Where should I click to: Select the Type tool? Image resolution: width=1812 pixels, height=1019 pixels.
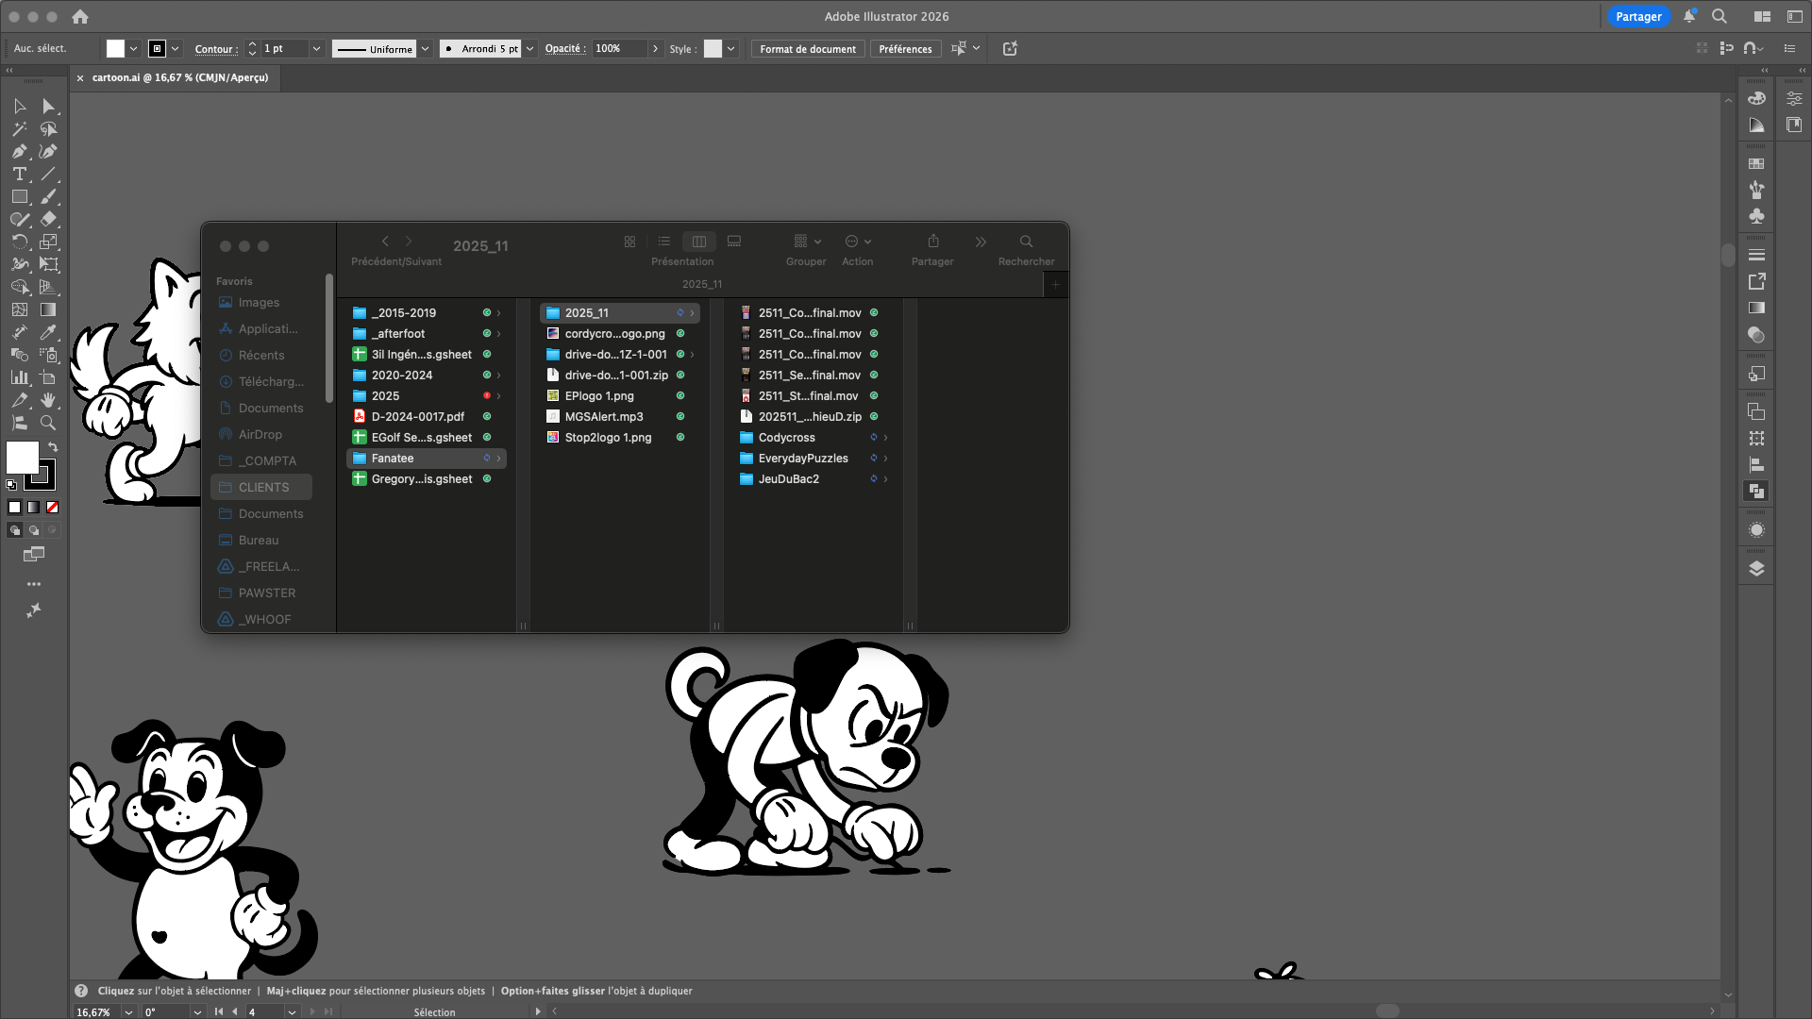(19, 175)
